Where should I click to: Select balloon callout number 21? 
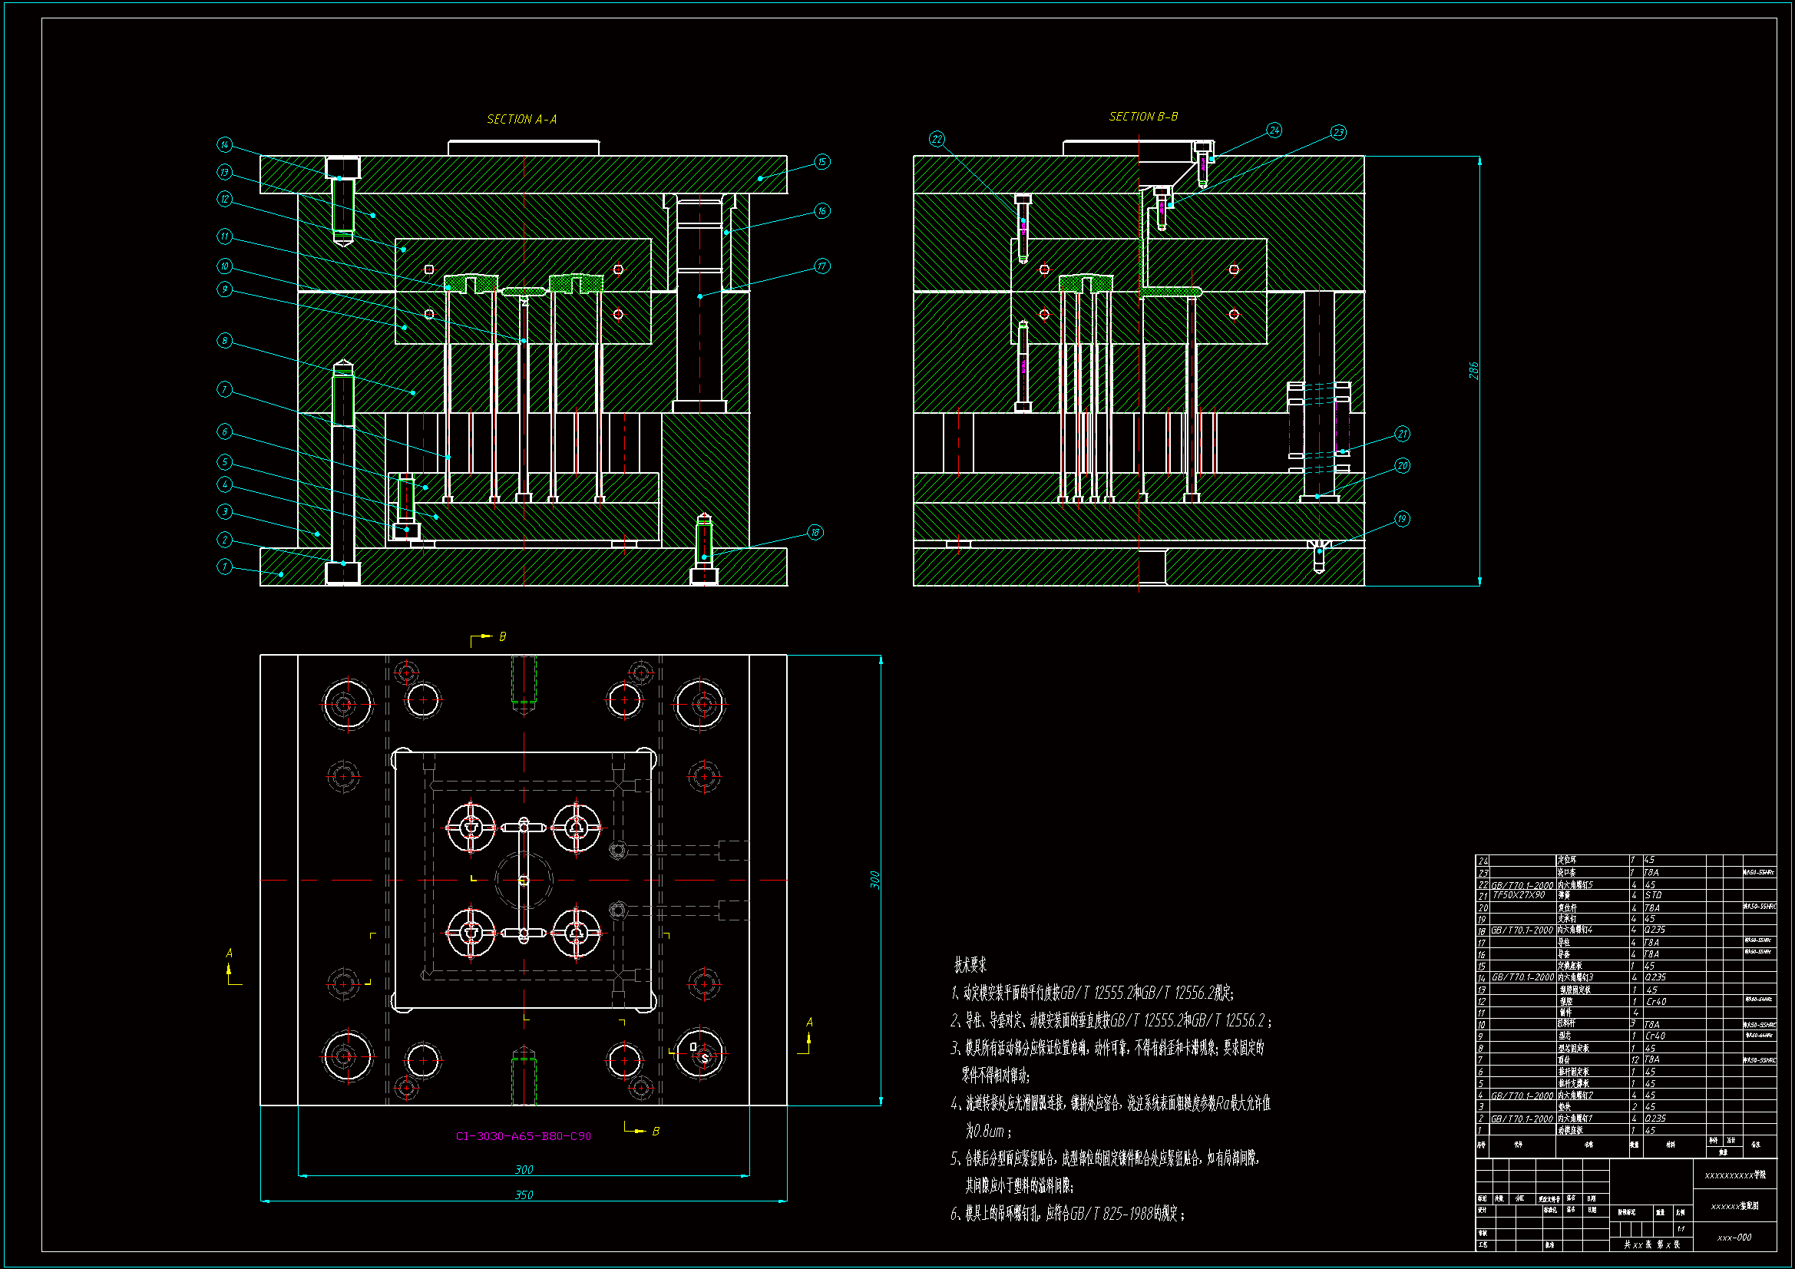(x=1403, y=434)
